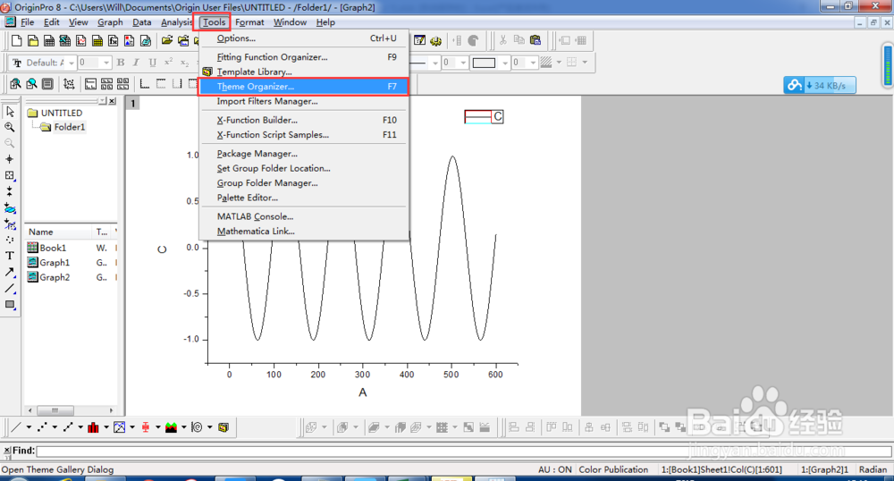
Task: Click the New Layout toolbar icon
Action: (130, 40)
